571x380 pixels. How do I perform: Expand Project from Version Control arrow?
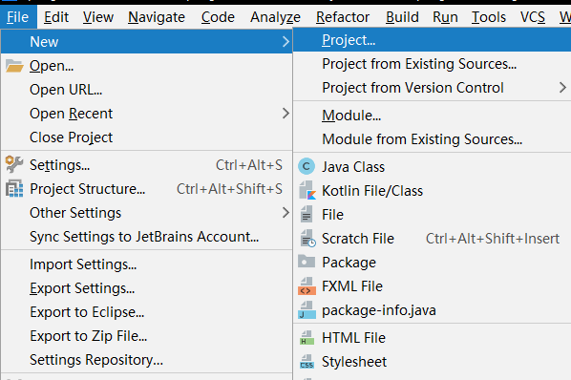pyautogui.click(x=562, y=87)
